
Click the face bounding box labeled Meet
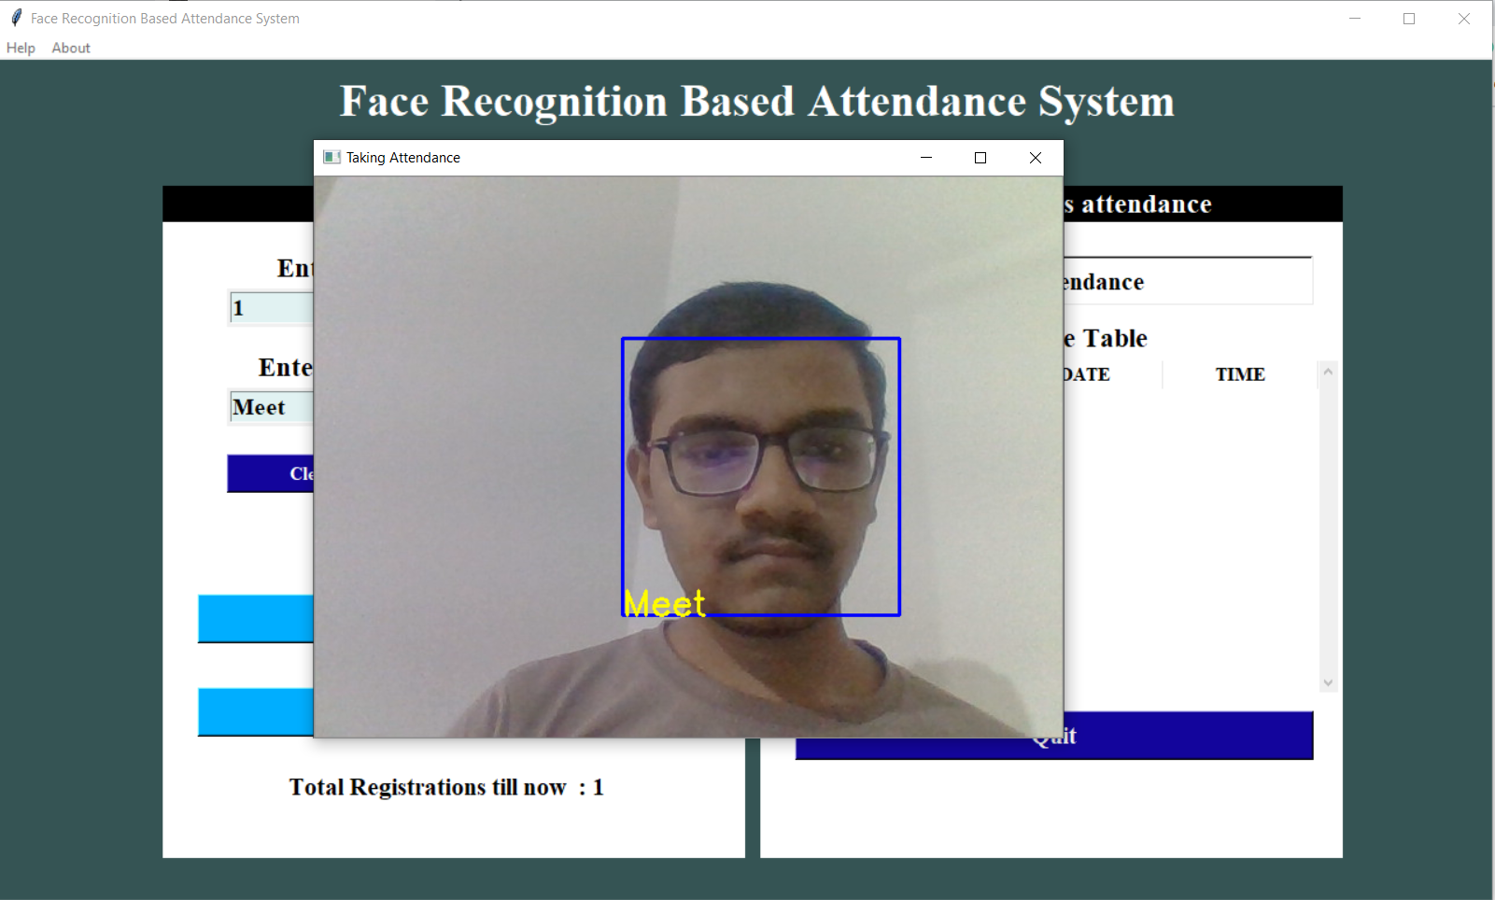click(x=760, y=476)
